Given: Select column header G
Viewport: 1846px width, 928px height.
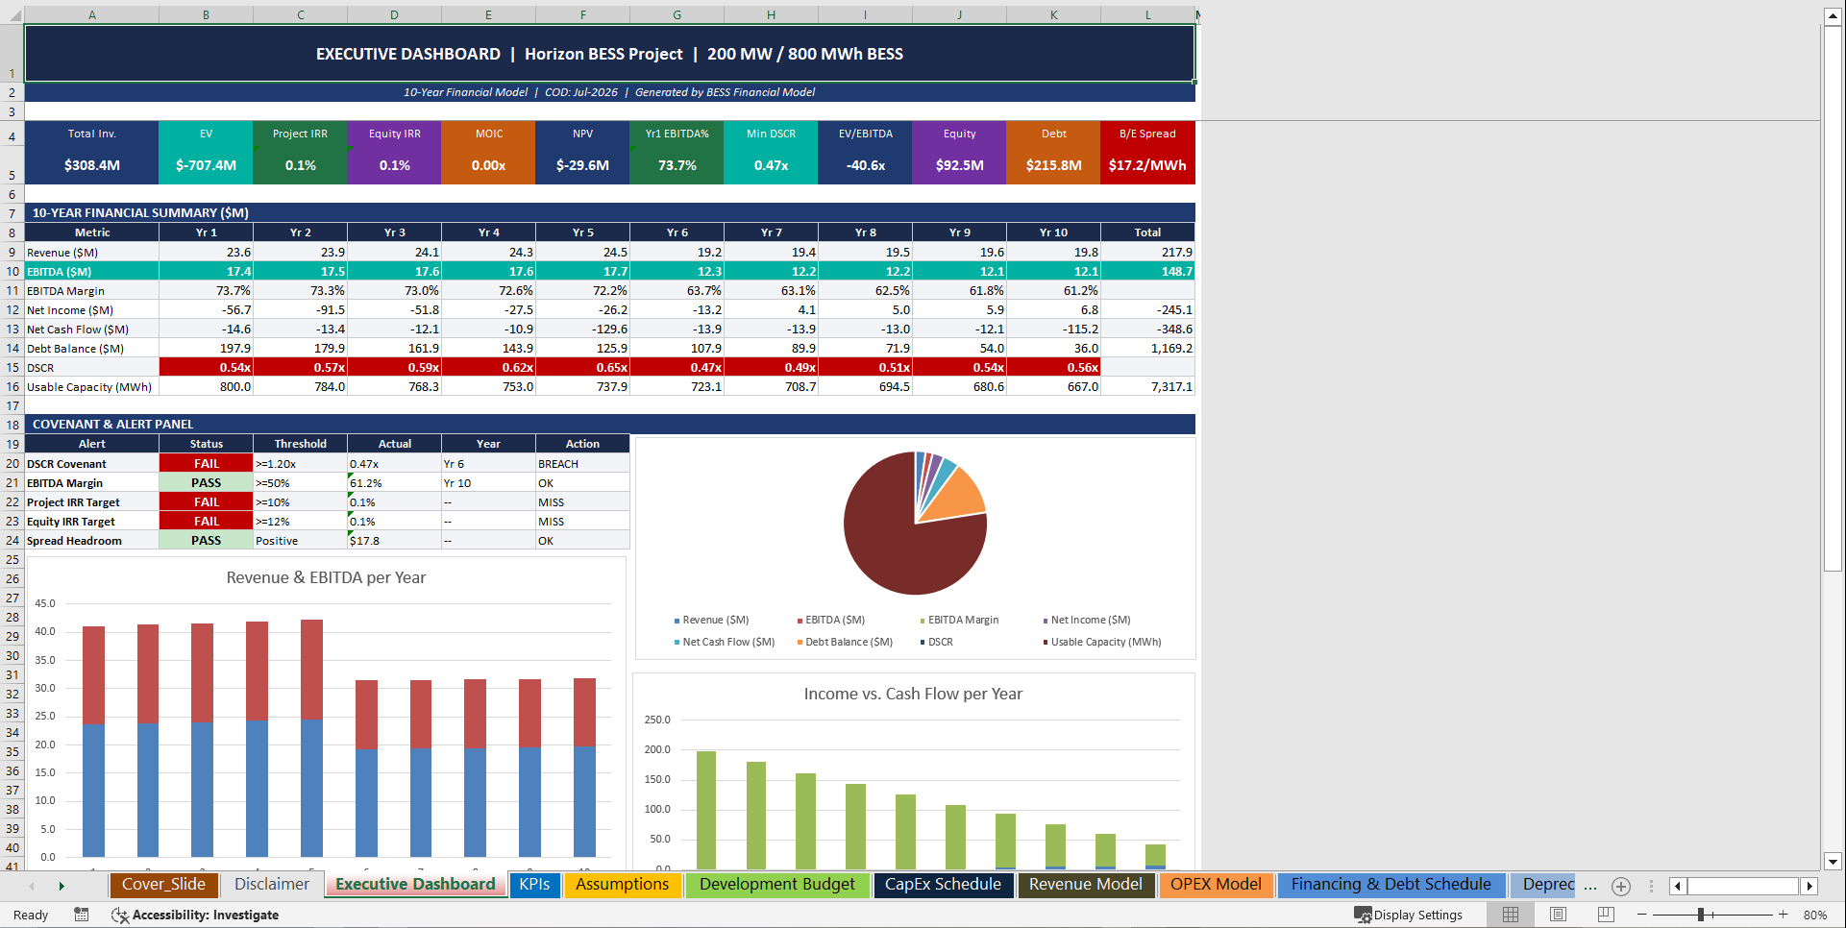Looking at the screenshot, I should click(677, 14).
